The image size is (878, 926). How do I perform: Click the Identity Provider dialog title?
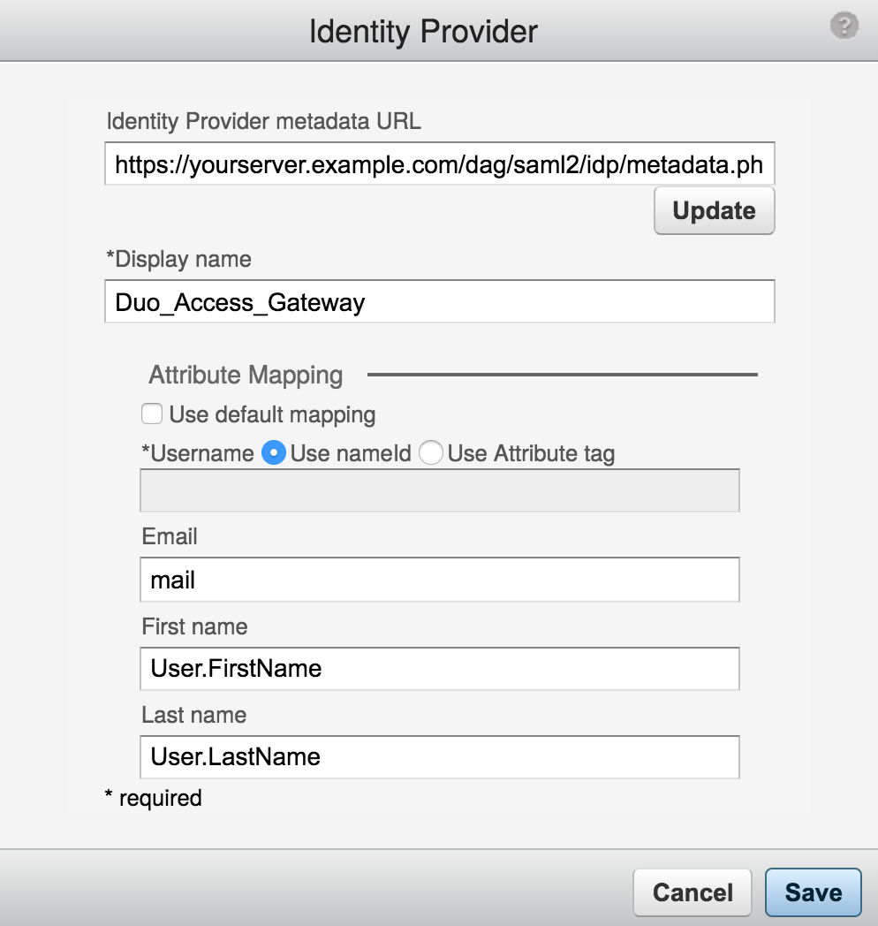[422, 31]
